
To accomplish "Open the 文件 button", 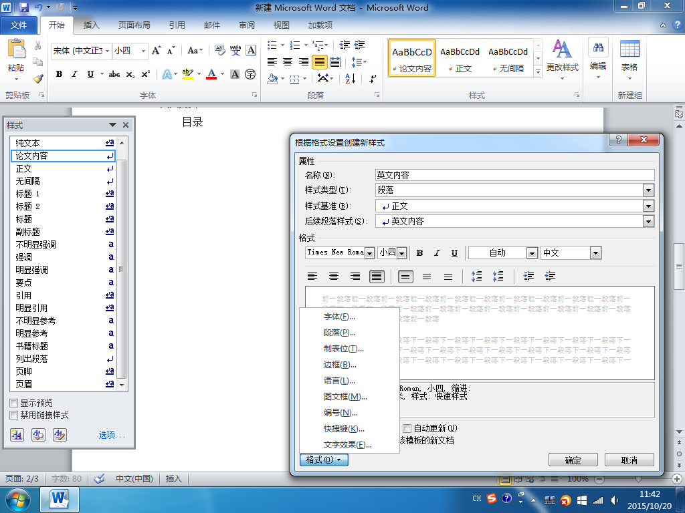I will [x=19, y=25].
